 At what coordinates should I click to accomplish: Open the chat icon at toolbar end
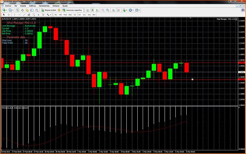[243, 10]
